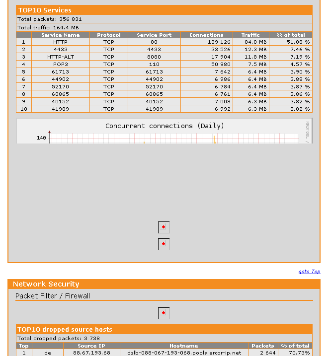Click the 3.87 % cell
The height and width of the screenshot is (356, 330).
[291, 86]
